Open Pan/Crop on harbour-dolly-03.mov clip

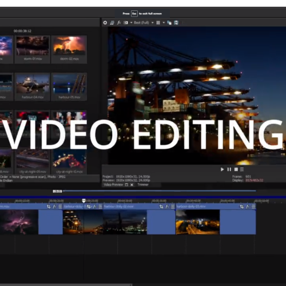point(242,206)
